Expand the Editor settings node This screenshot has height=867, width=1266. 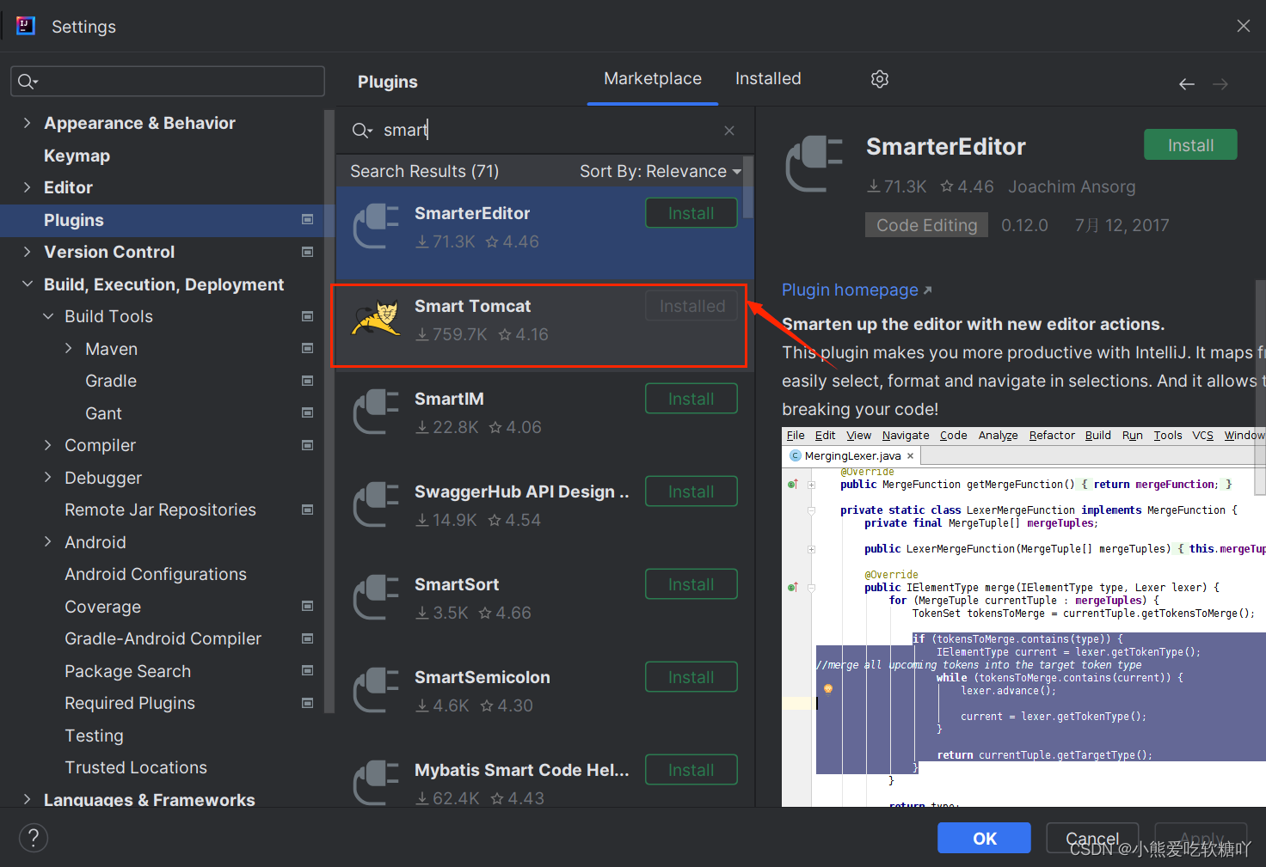click(x=27, y=187)
